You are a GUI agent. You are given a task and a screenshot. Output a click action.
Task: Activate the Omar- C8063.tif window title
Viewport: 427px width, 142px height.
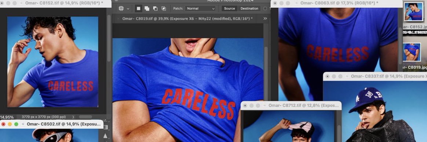point(339,3)
